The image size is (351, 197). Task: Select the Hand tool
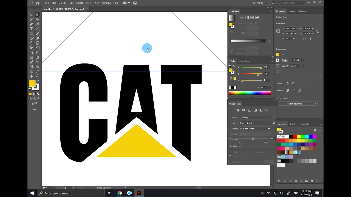32,76
